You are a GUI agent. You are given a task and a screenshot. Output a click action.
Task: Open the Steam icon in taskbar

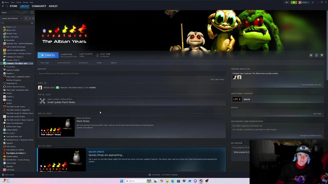coord(201,181)
